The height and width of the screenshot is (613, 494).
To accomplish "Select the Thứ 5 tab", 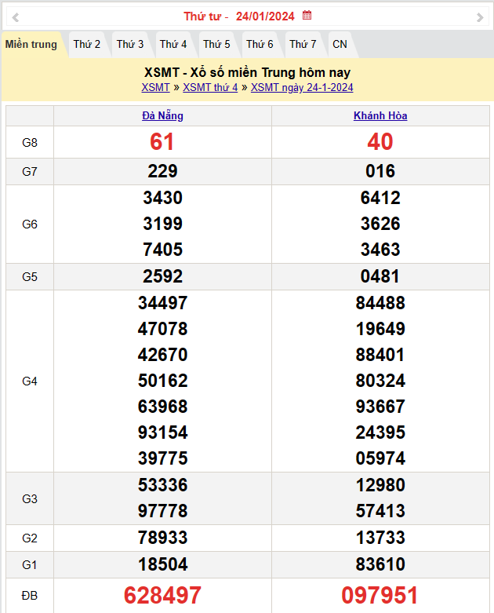I will coord(216,45).
